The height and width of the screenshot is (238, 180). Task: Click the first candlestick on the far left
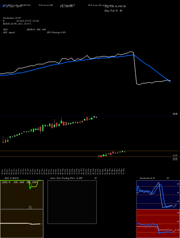(3, 139)
